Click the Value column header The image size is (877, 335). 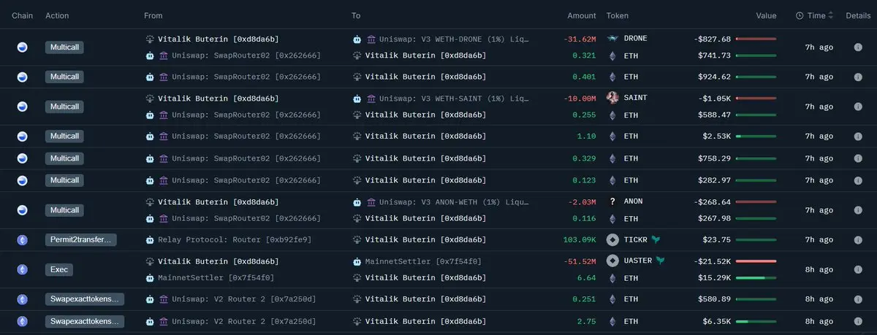pyautogui.click(x=766, y=15)
